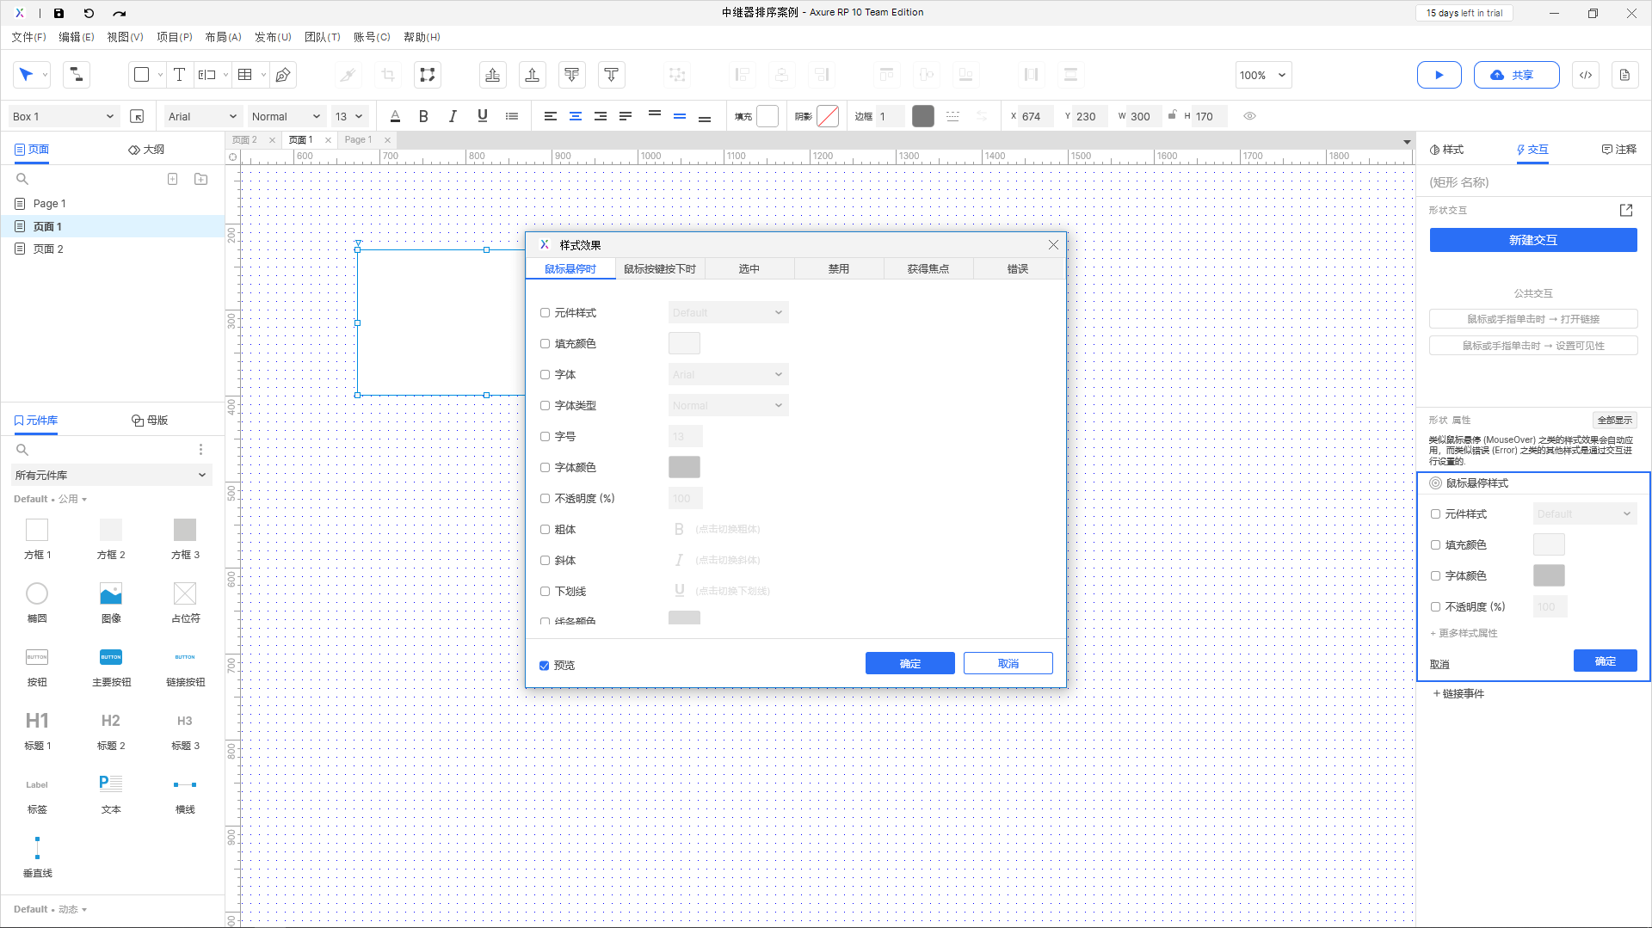Enable 粗体 checkbox in dialog

545,530
